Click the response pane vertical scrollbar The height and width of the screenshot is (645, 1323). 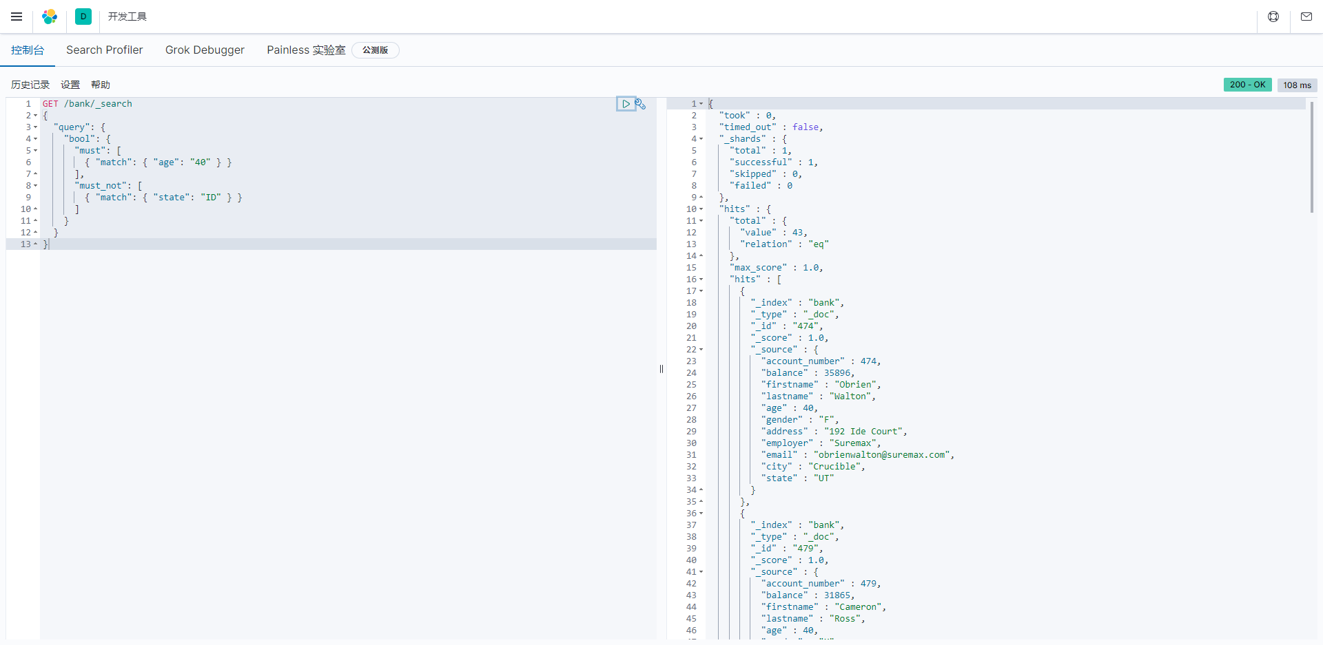point(1311,158)
